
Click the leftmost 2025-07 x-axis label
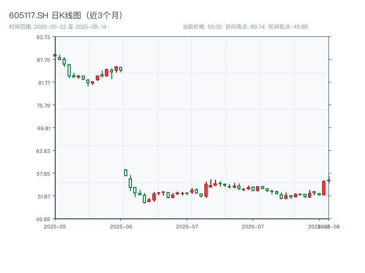pyautogui.click(x=187, y=226)
